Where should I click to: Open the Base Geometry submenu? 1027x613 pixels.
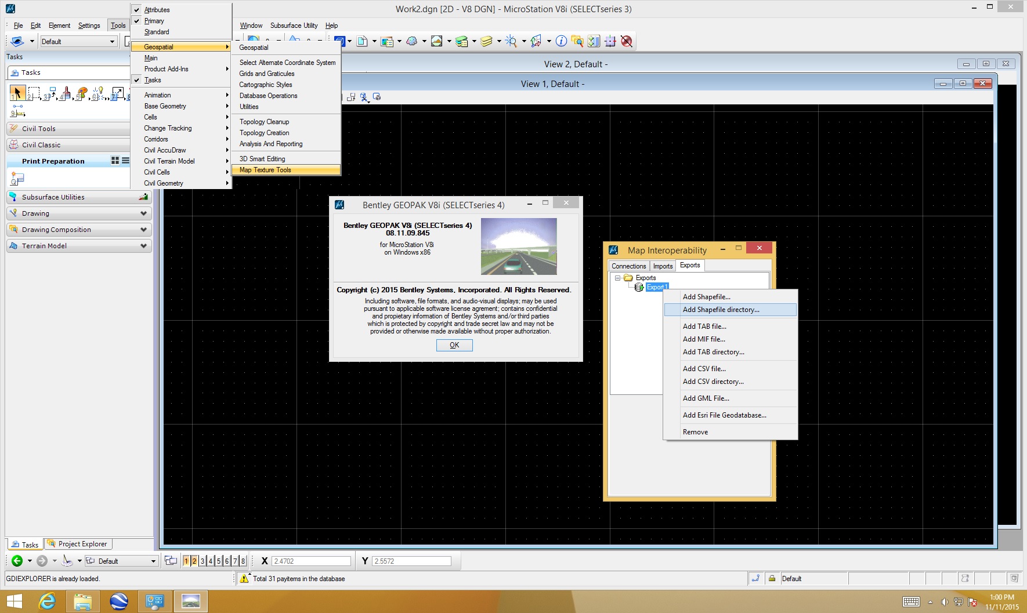coord(181,106)
